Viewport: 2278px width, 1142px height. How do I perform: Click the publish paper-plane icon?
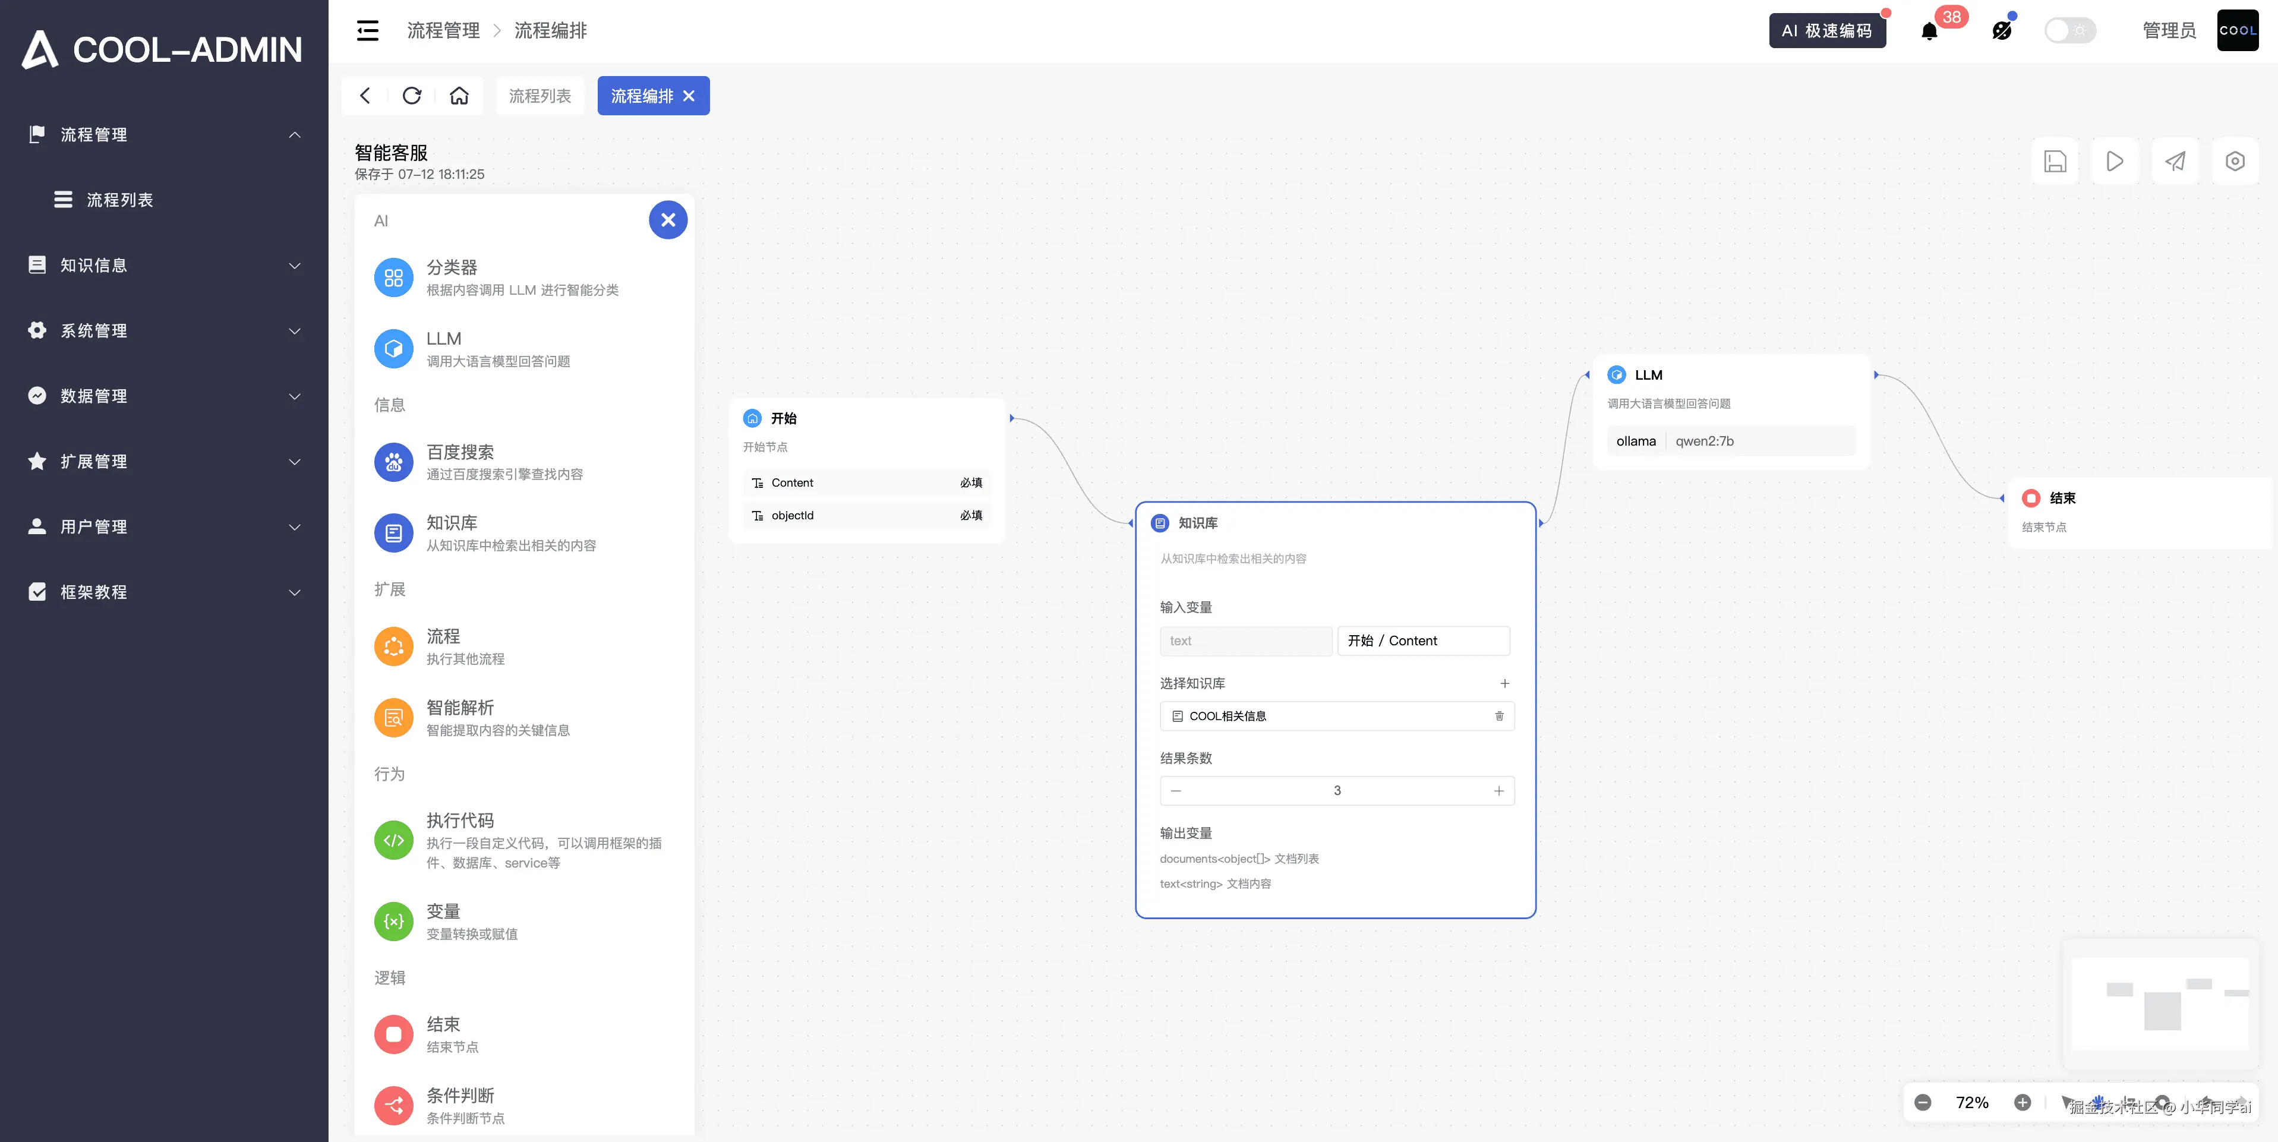pyautogui.click(x=2175, y=161)
